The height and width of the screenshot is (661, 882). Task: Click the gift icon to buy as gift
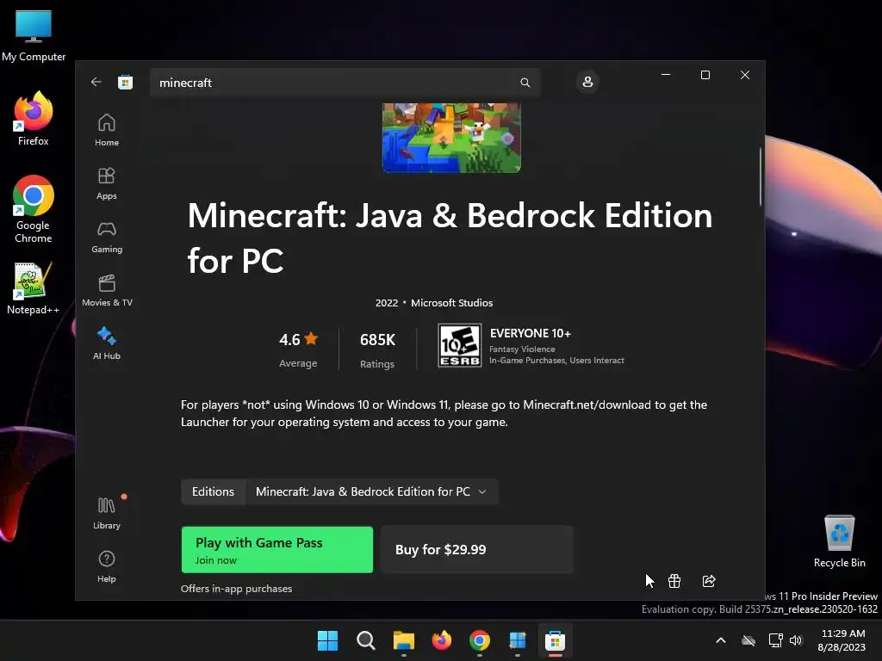(x=674, y=581)
